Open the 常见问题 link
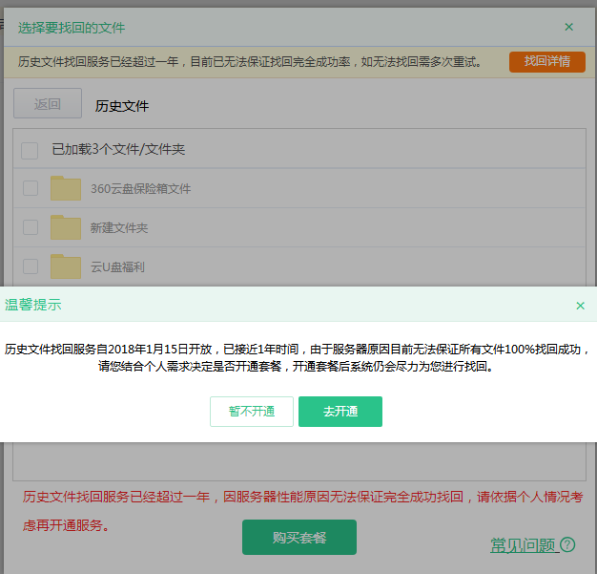The image size is (597, 574). click(523, 545)
